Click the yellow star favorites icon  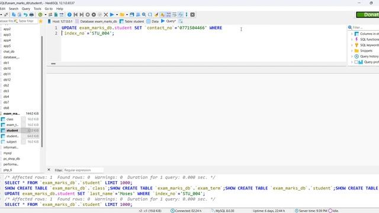41,21
